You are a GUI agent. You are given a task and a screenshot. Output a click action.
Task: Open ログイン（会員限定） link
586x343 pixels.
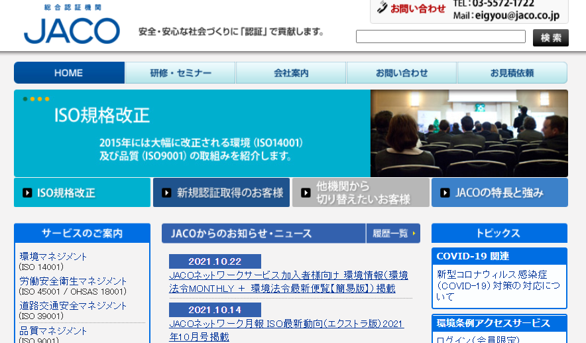coord(478,340)
